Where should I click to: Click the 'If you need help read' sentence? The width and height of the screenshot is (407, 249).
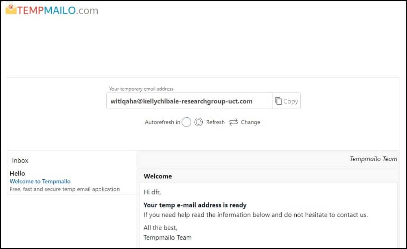(x=256, y=215)
